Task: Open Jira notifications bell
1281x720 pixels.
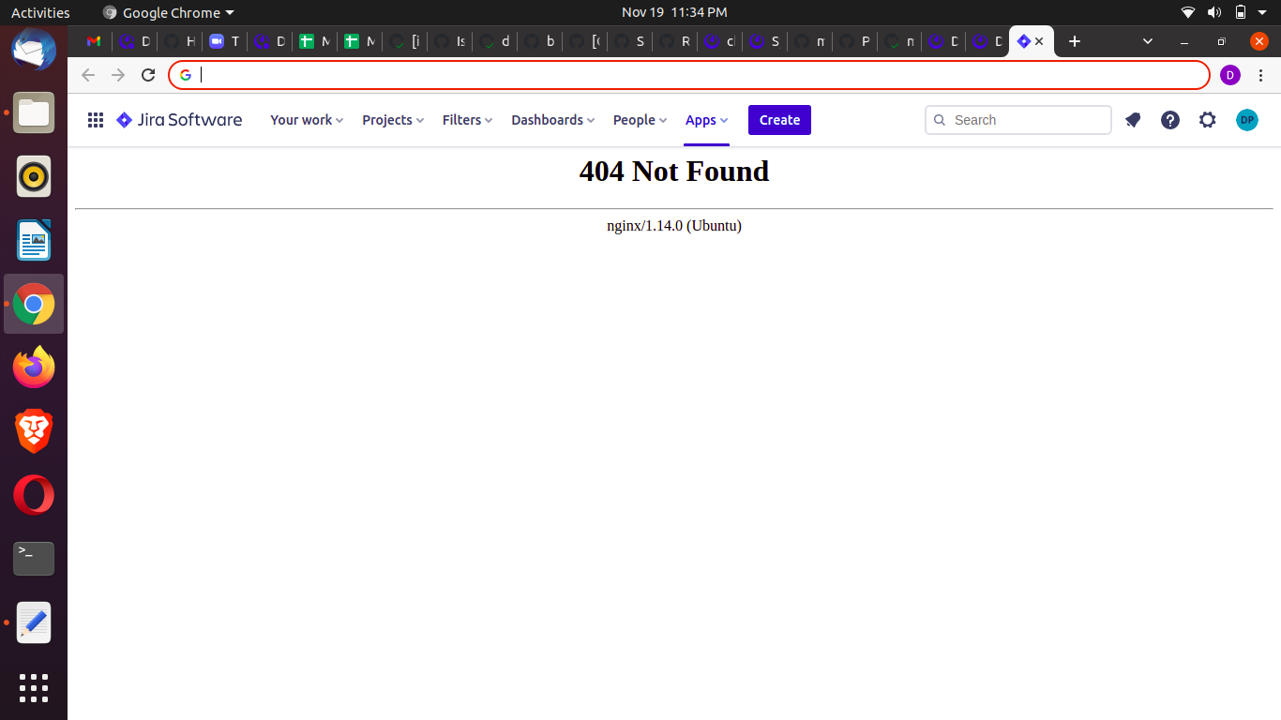Action: 1133,120
